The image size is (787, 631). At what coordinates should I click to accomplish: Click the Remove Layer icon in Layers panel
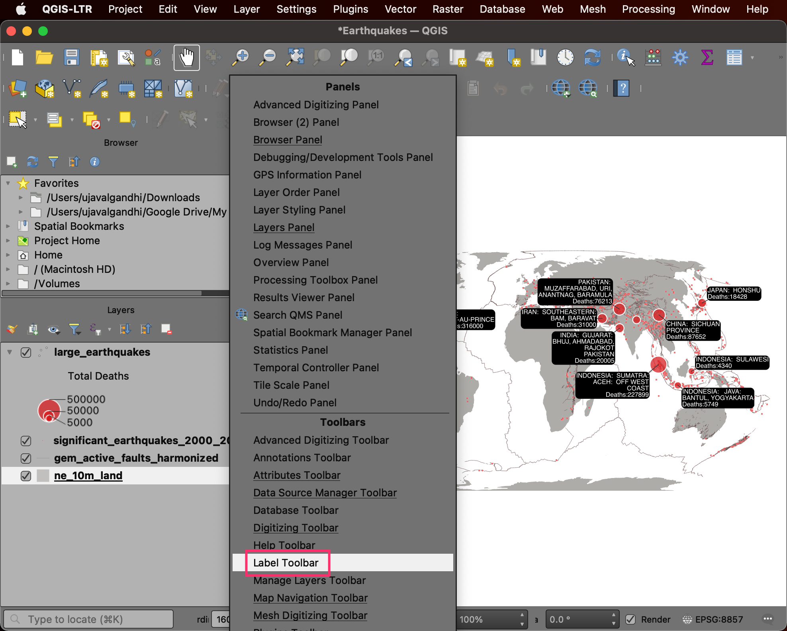point(166,329)
